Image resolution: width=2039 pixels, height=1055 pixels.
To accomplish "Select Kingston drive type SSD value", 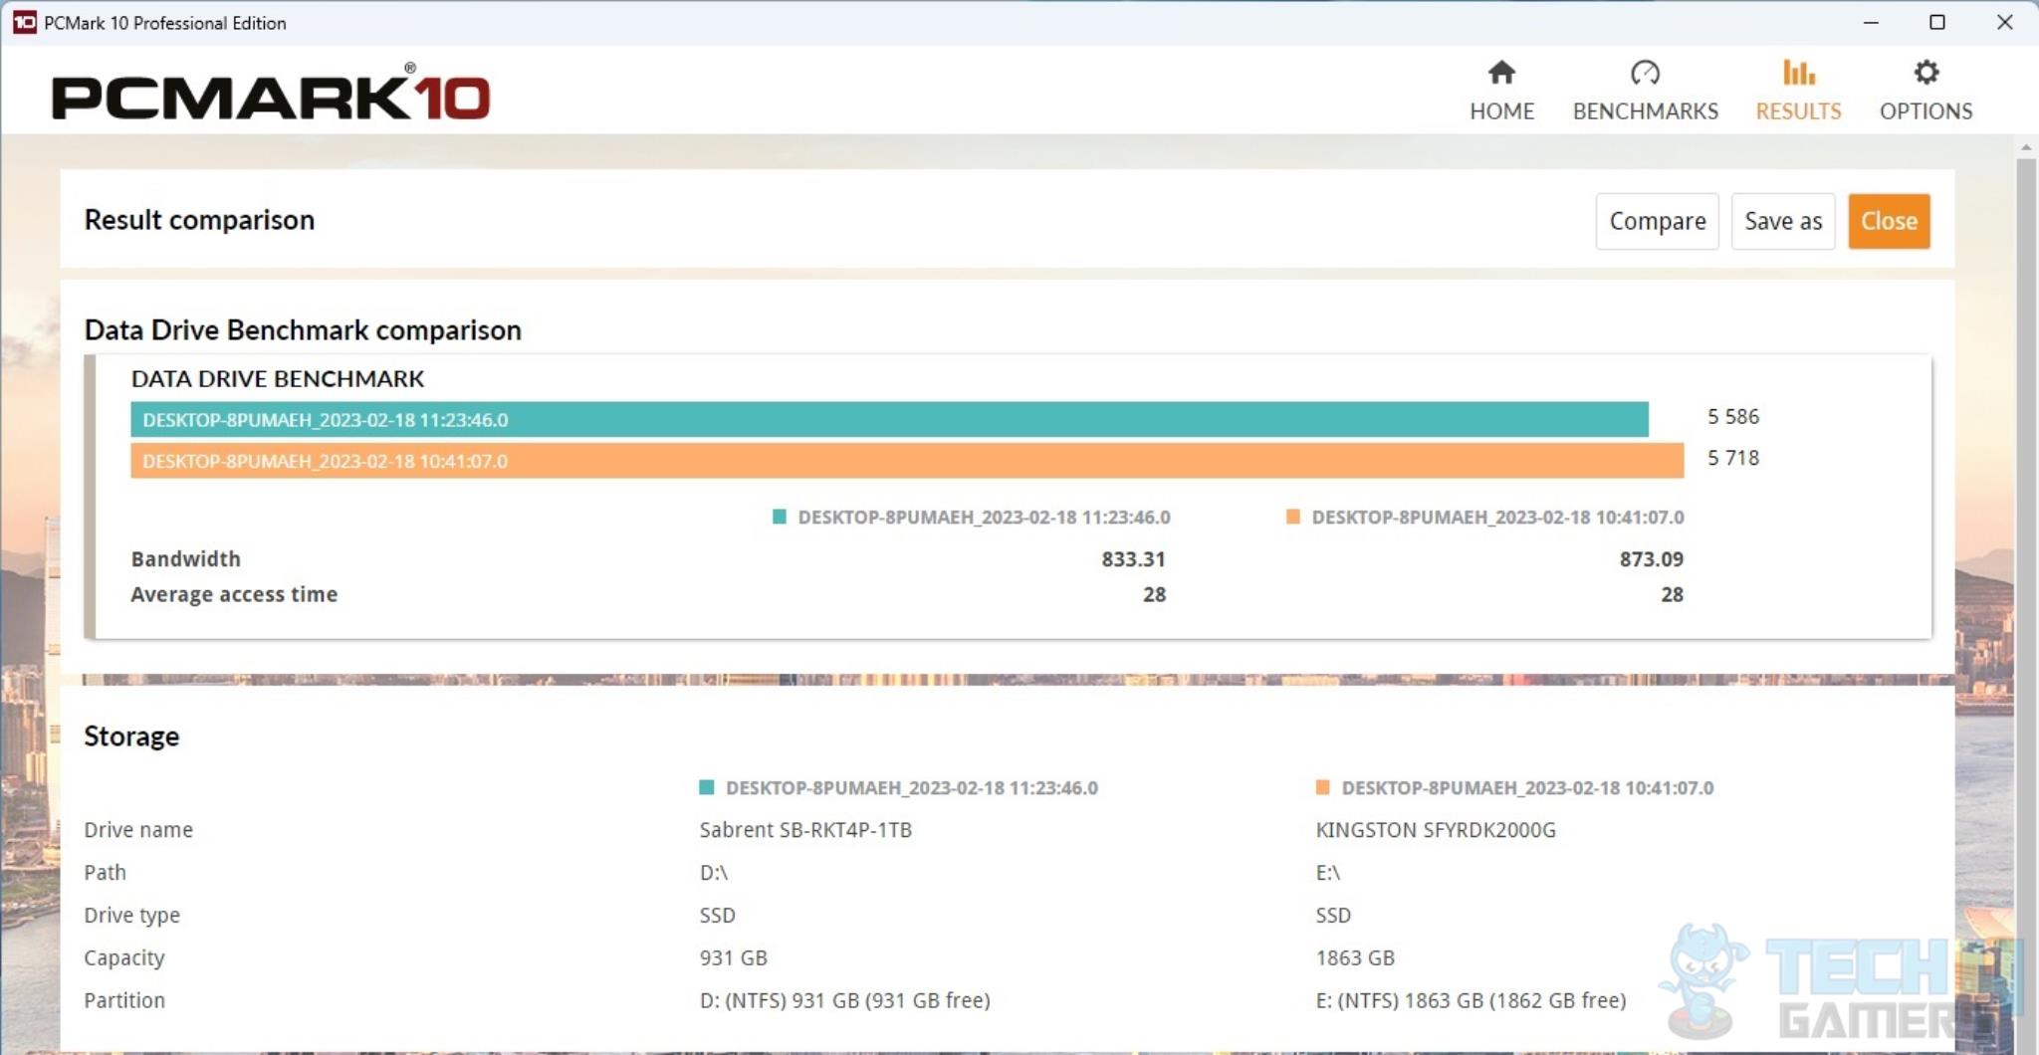I will (1333, 916).
